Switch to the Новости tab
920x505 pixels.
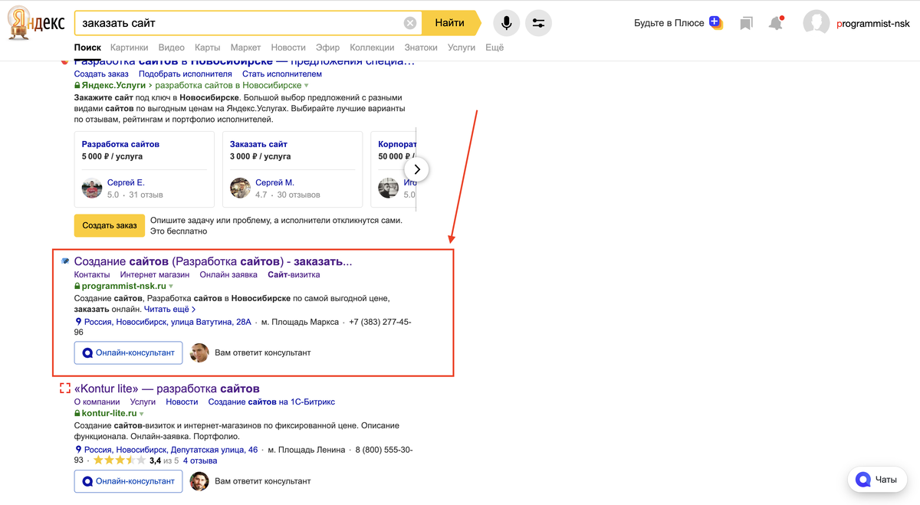click(288, 48)
